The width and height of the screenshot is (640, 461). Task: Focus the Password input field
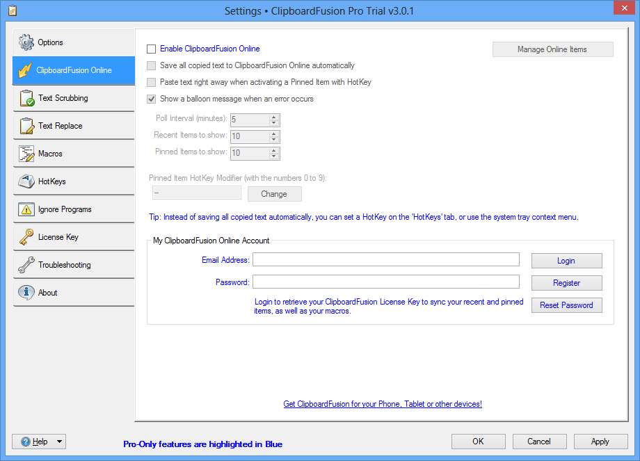[385, 282]
